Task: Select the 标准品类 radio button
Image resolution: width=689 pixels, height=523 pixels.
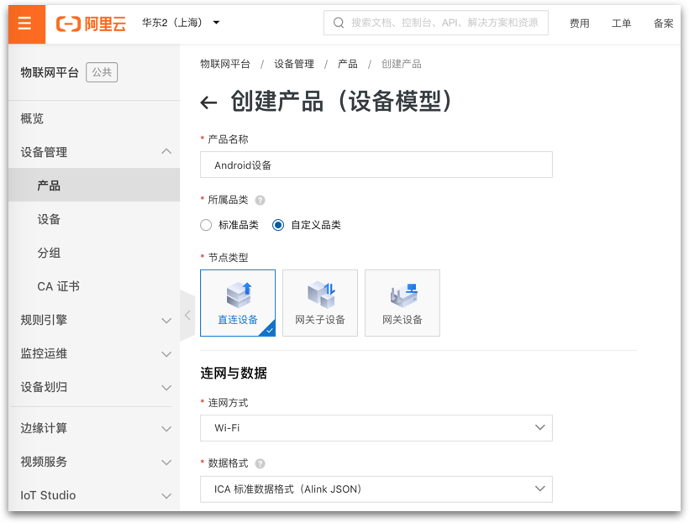Action: click(x=206, y=225)
